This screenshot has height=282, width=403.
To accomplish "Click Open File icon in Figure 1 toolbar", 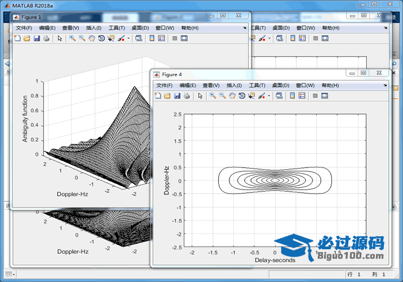I will 26,38.
